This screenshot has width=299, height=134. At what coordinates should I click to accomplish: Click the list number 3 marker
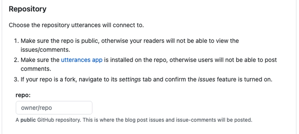pos(17,79)
